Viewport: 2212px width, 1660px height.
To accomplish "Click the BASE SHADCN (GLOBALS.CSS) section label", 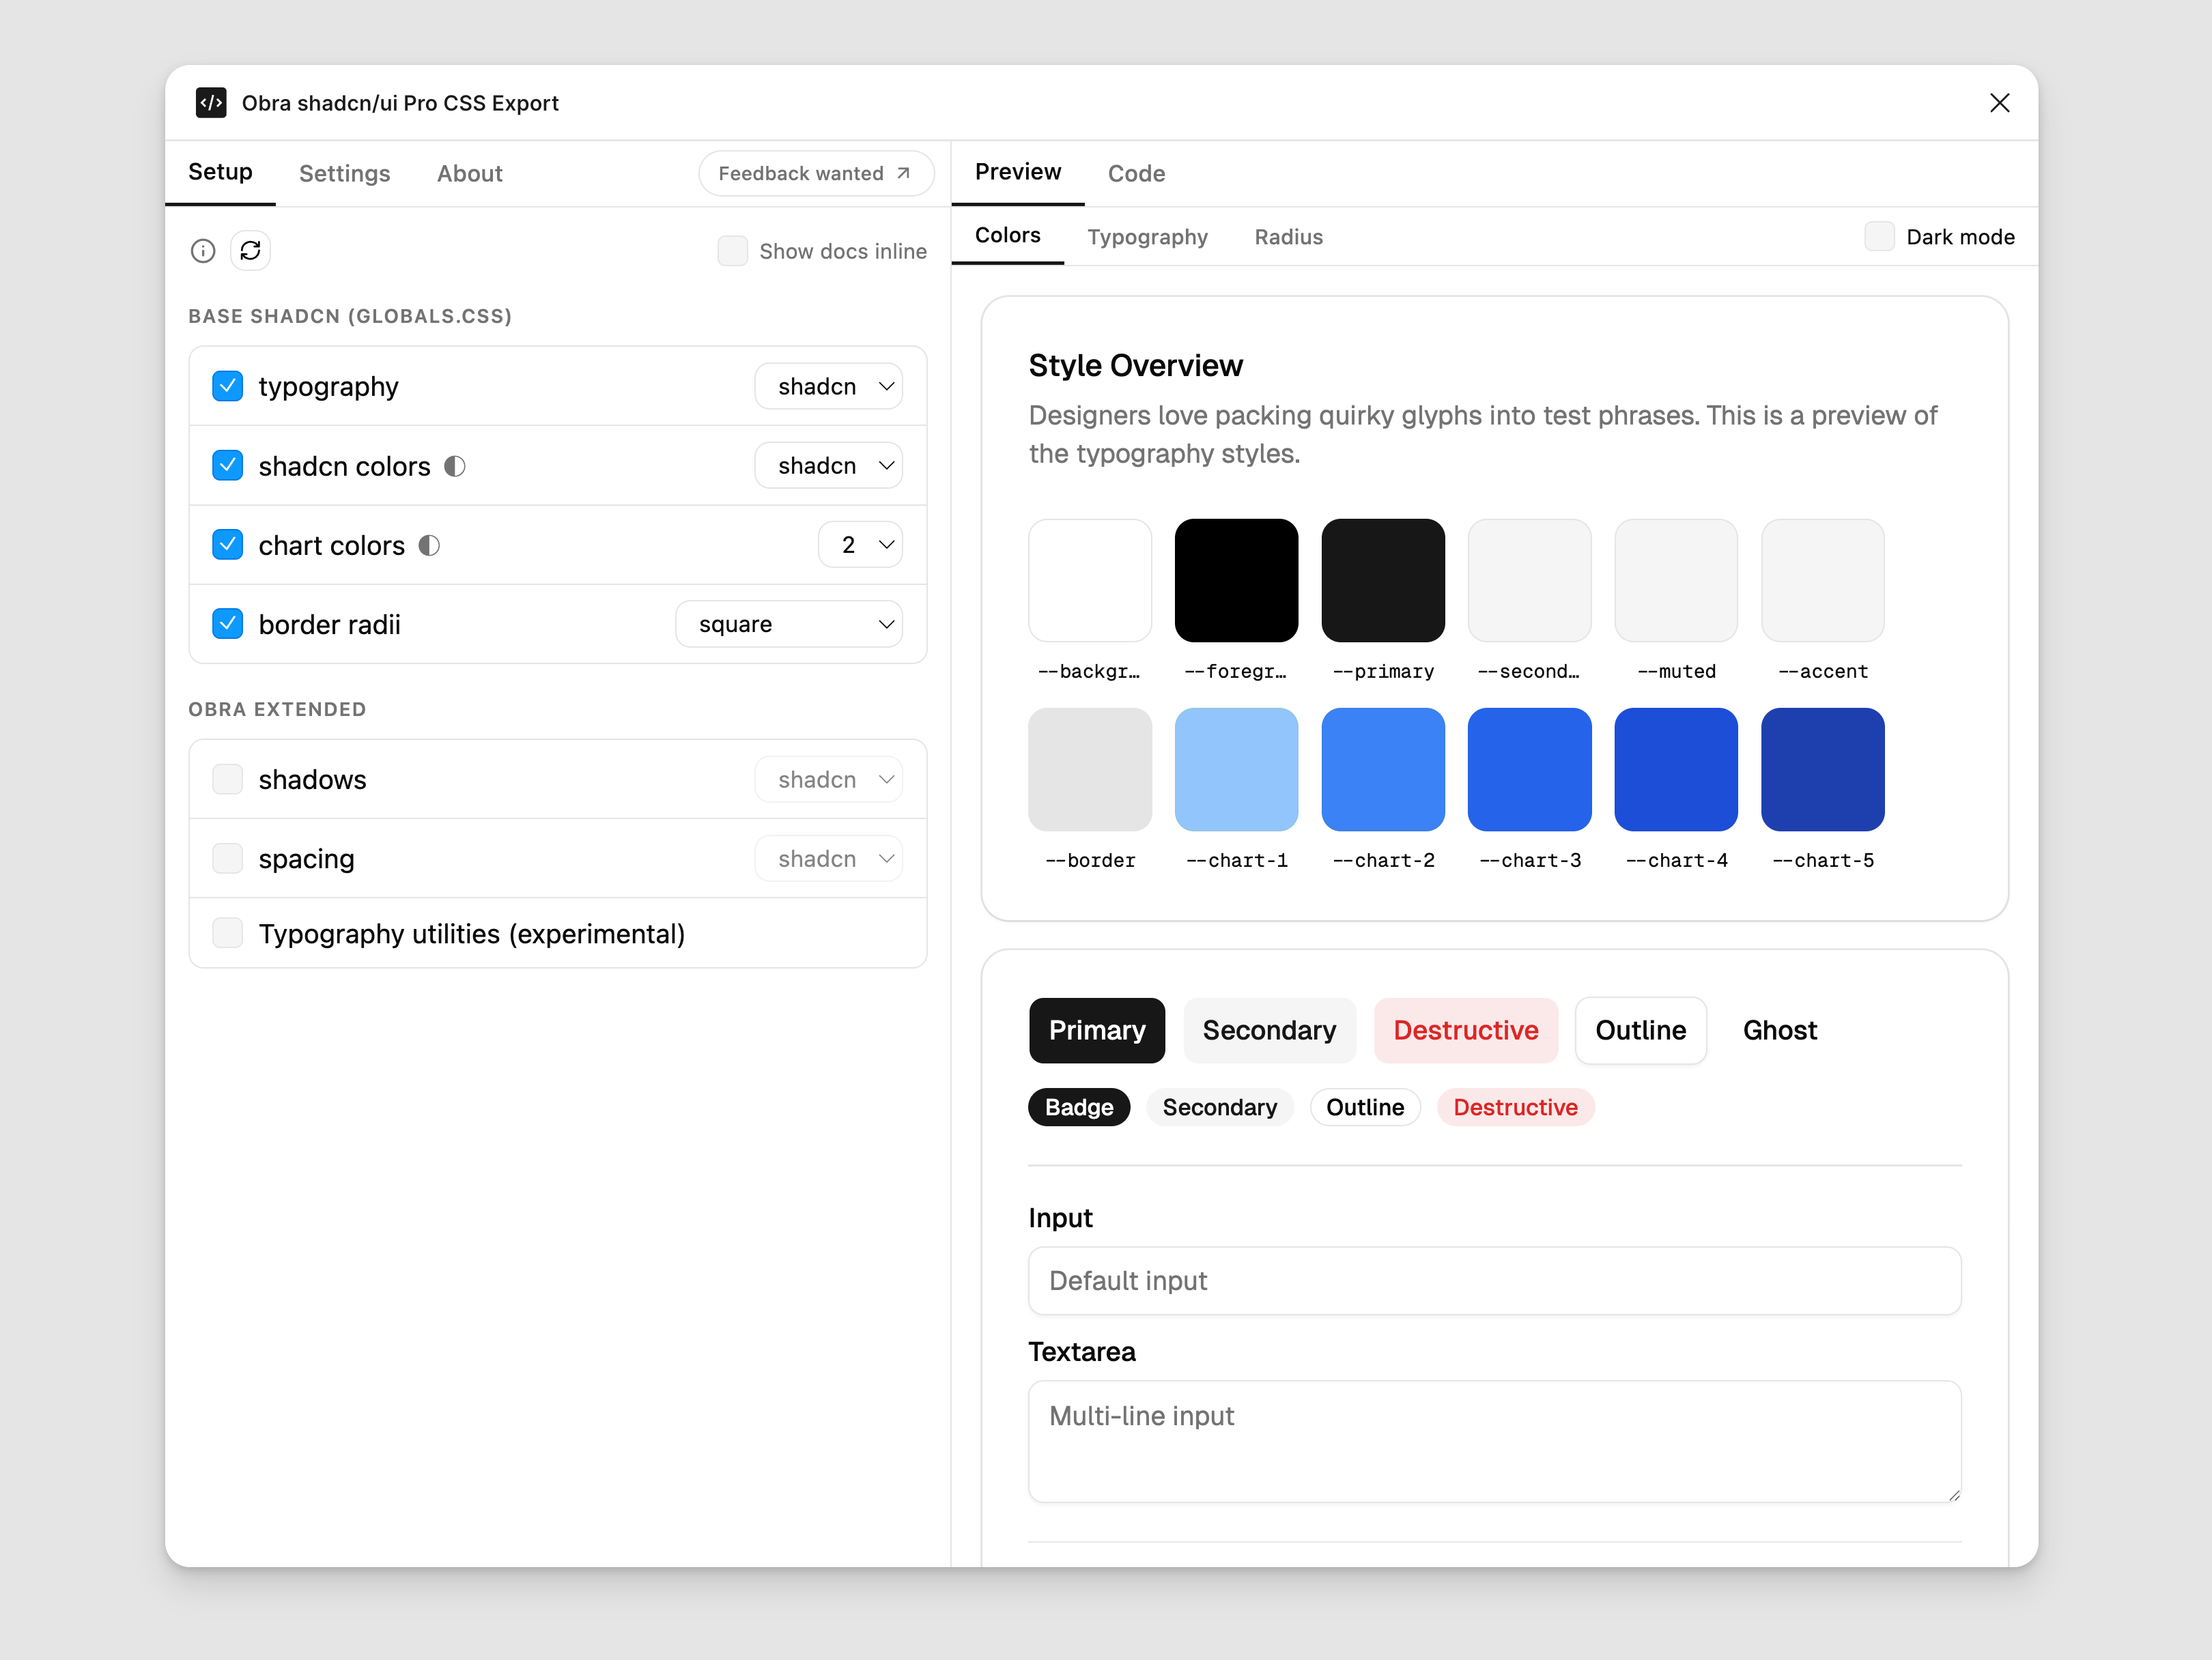I will point(350,316).
